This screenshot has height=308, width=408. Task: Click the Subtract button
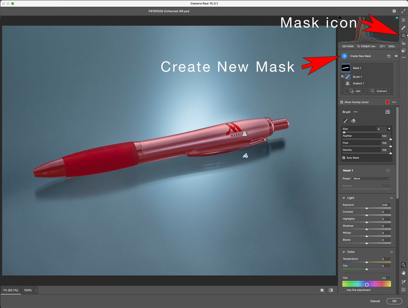pos(379,91)
